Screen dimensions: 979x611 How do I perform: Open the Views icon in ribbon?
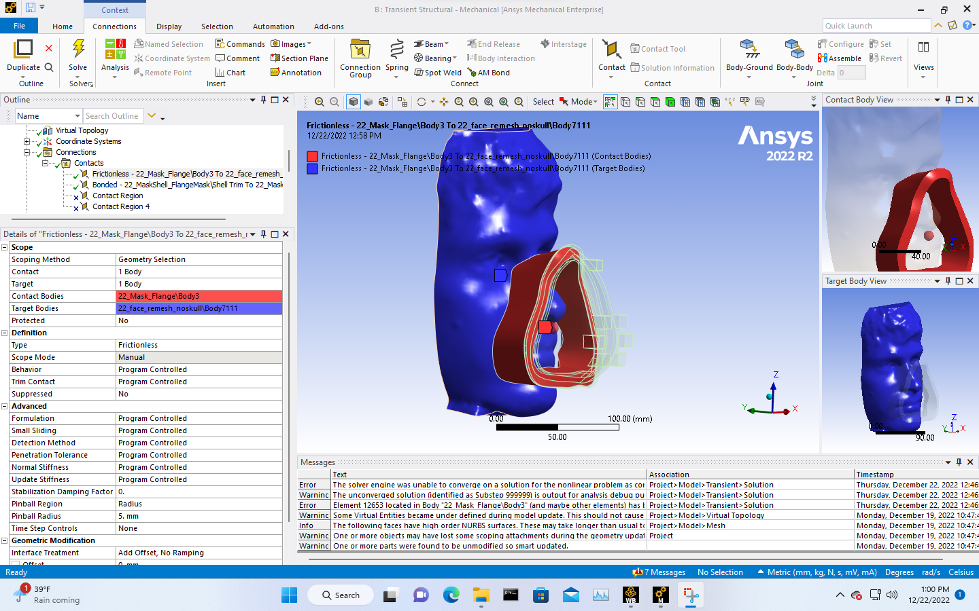pos(923,48)
